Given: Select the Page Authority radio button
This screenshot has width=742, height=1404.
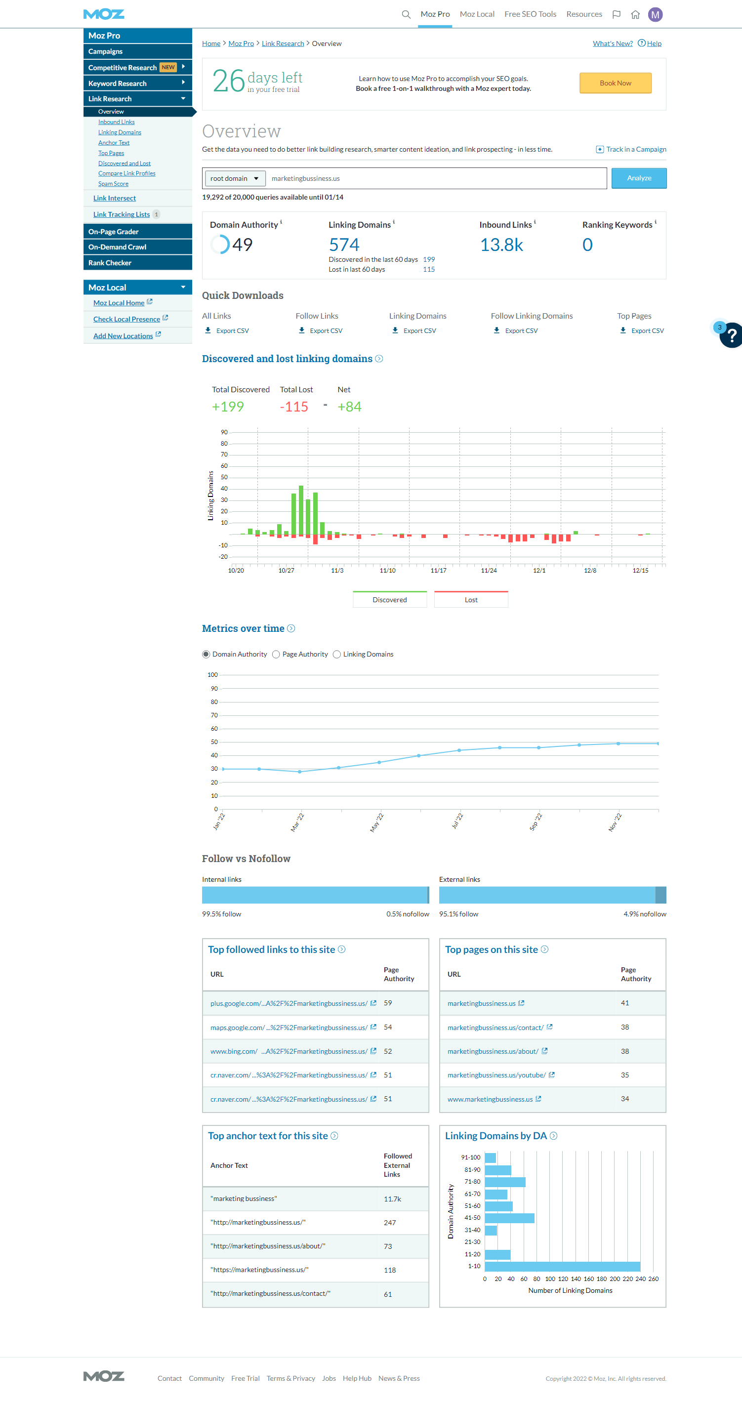Looking at the screenshot, I should coord(276,654).
